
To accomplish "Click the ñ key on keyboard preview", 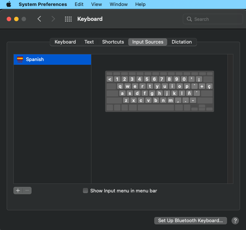I will tap(190, 93).
